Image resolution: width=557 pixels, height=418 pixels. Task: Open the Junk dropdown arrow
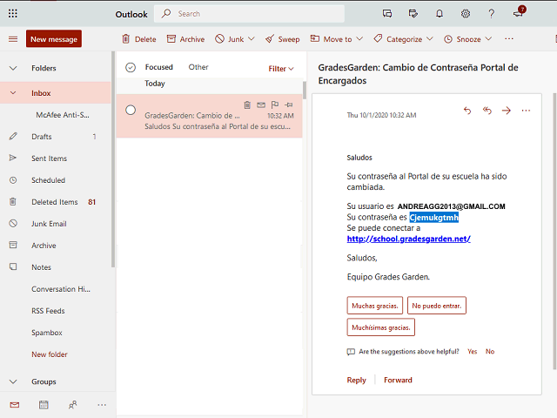click(252, 38)
